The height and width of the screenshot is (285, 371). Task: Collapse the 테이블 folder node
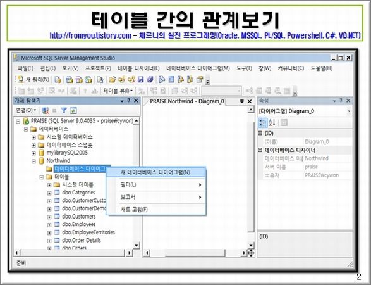pos(42,177)
